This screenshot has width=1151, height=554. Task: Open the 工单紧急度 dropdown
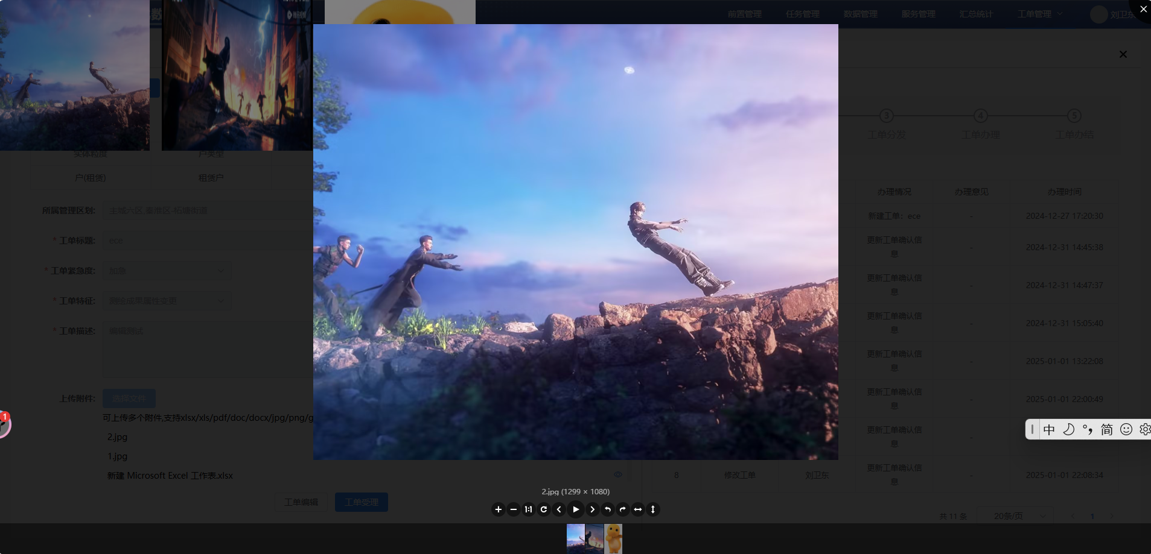(167, 271)
